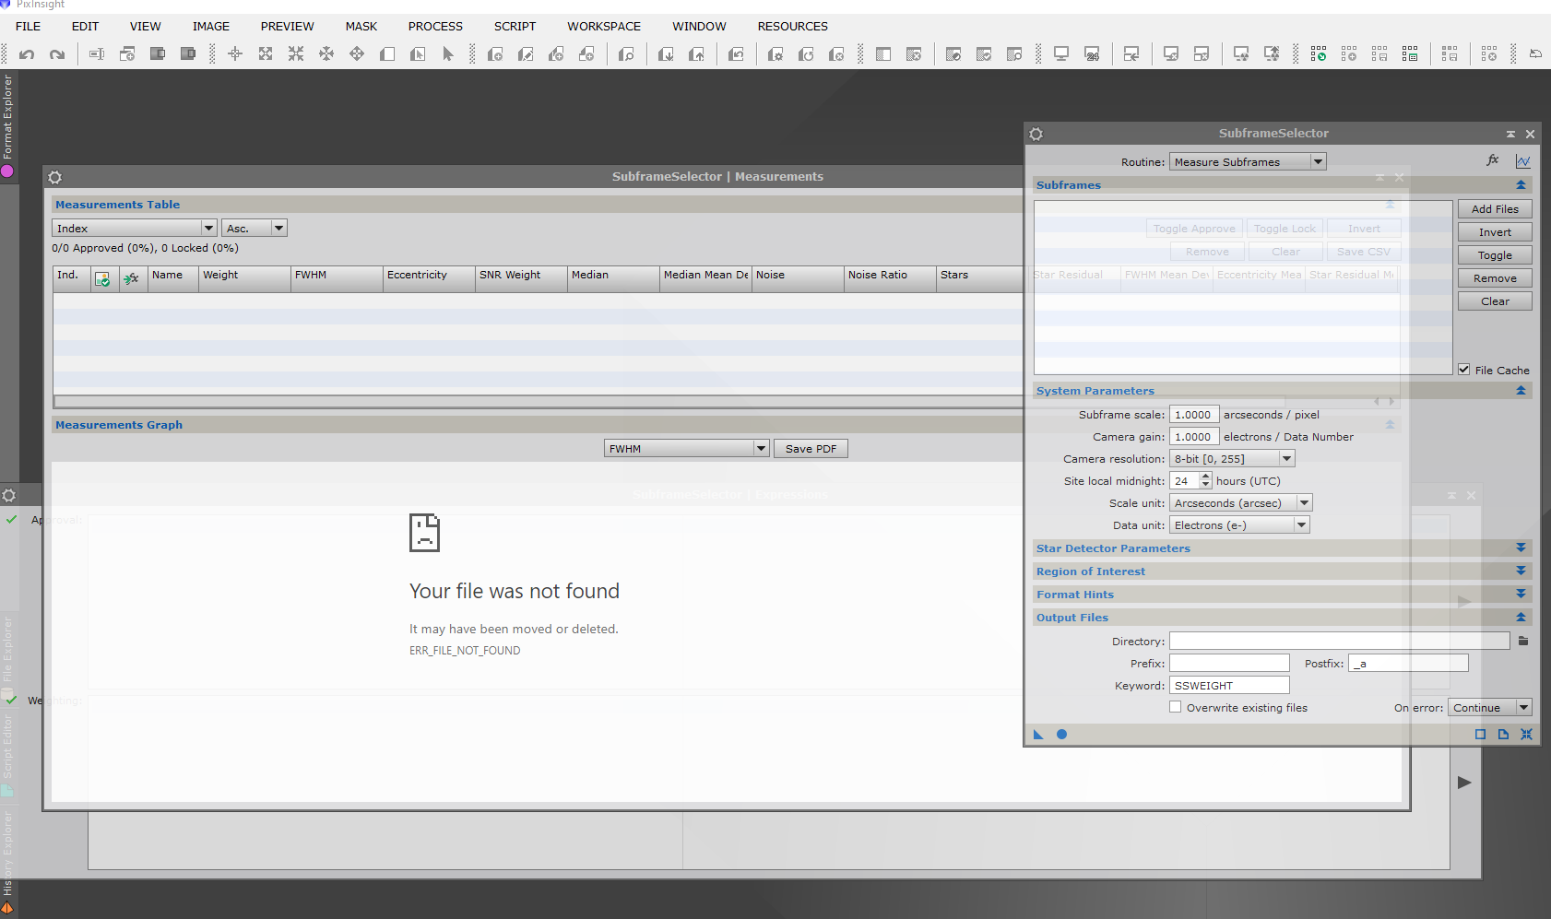Click the gear icon on Measurements window title
This screenshot has height=919, width=1551.
tap(54, 177)
